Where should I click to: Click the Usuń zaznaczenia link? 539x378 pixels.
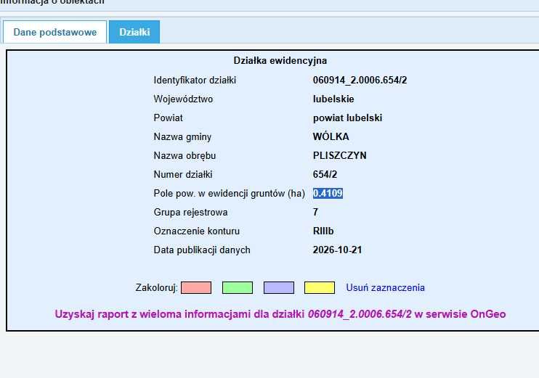click(x=385, y=288)
